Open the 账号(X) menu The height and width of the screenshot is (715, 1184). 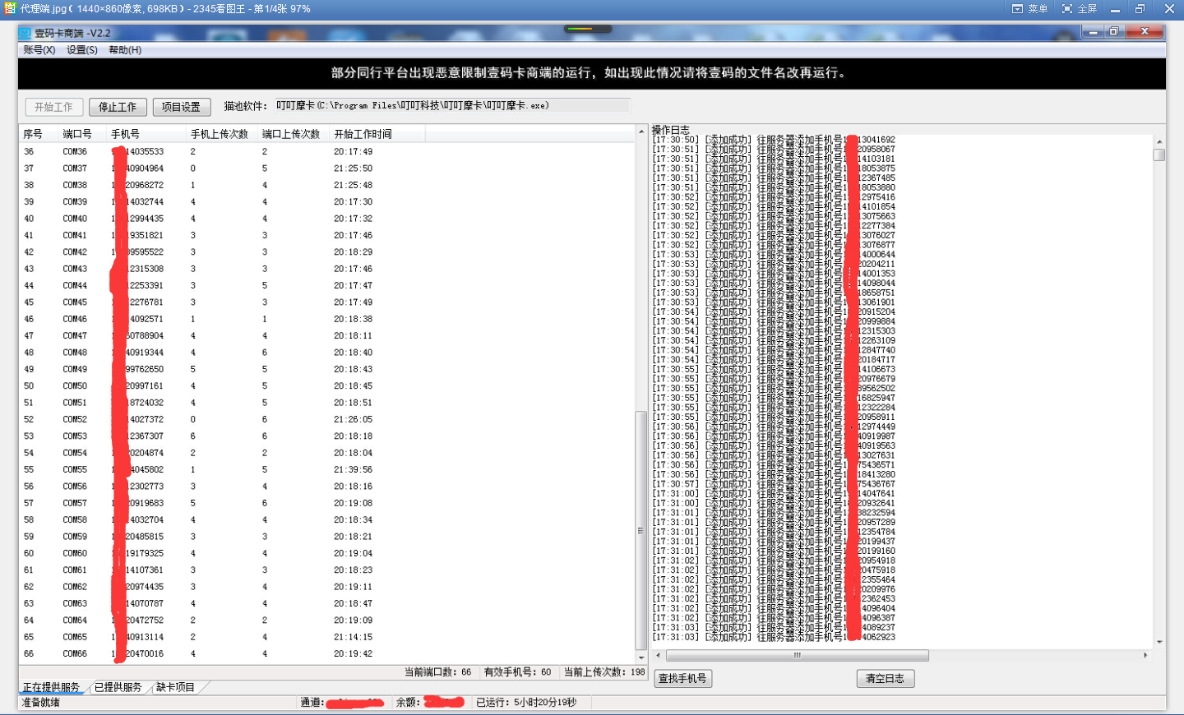(x=39, y=50)
